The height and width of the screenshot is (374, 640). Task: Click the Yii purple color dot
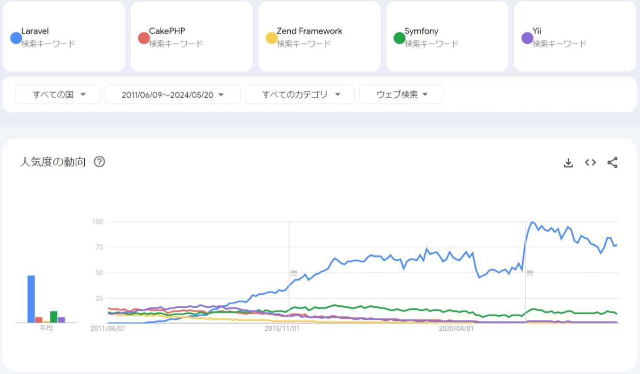[528, 38]
